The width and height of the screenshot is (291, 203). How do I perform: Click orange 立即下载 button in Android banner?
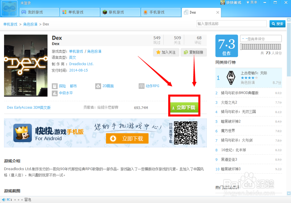tap(127, 139)
